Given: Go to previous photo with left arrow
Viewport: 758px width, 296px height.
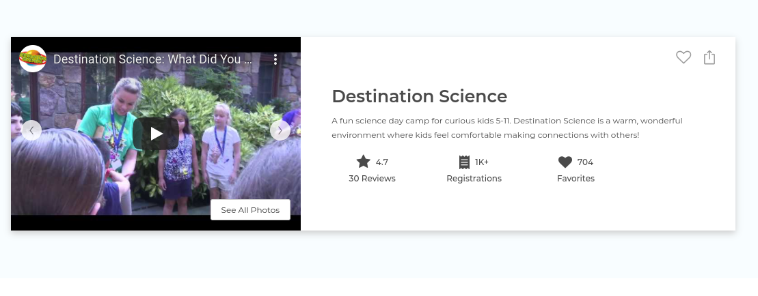Looking at the screenshot, I should click(x=31, y=130).
